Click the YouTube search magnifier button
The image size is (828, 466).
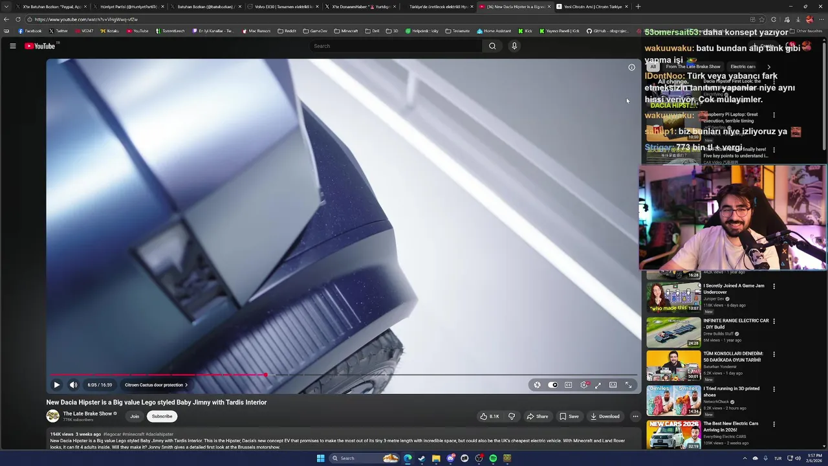(x=492, y=46)
